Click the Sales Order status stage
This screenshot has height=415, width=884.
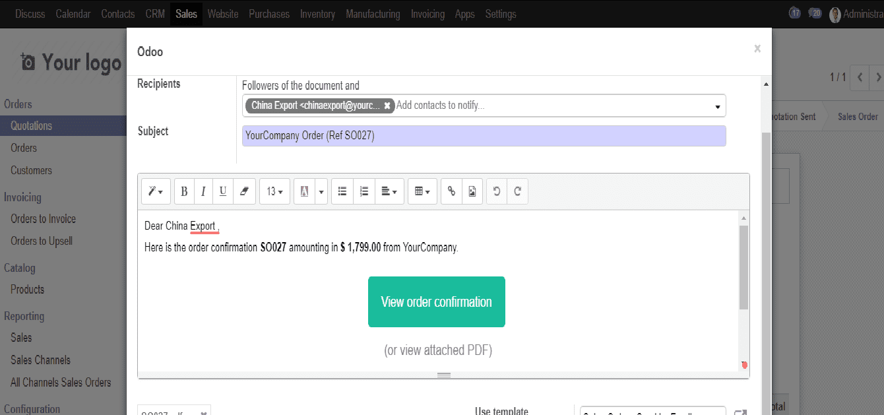tap(857, 117)
